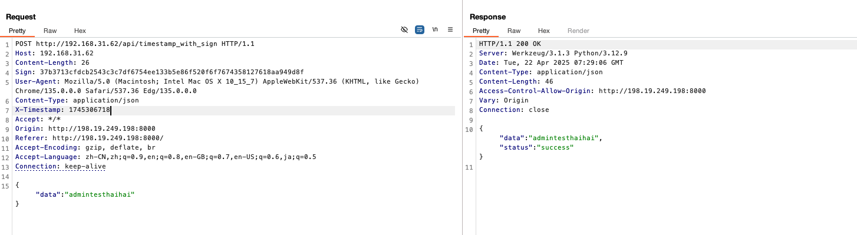Screen dimensions: 857x235
Task: Open the Request panel hamburger menu
Action: (x=450, y=29)
